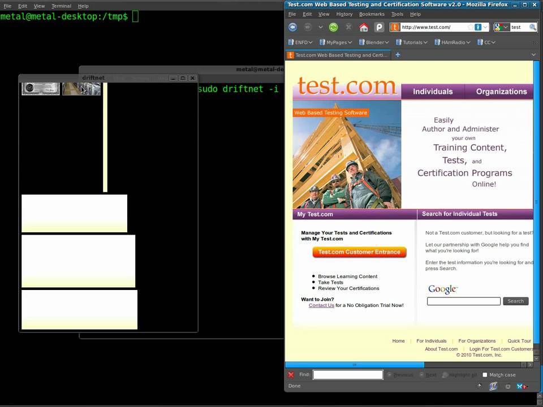The image size is (543, 407).
Task: Expand the Tutorials bookmarks folder
Action: 412,42
